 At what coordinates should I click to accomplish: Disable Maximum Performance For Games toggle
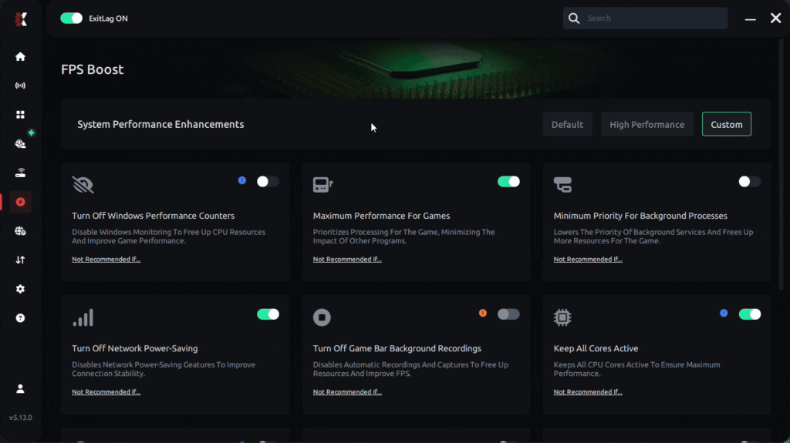(x=508, y=181)
